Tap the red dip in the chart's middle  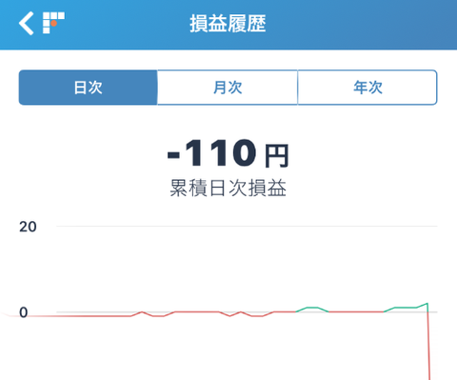230,315
